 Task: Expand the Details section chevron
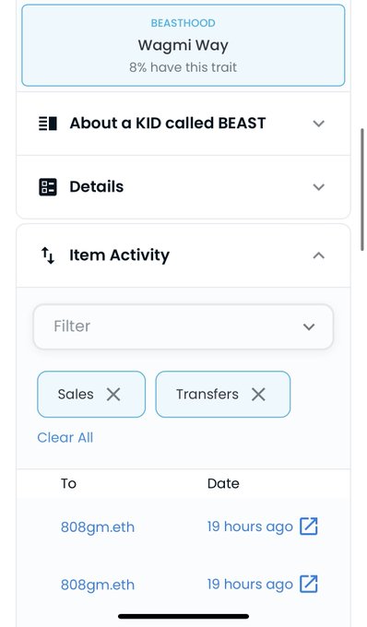[x=319, y=187]
